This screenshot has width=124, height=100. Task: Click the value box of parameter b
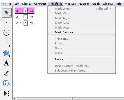pos(26,17)
